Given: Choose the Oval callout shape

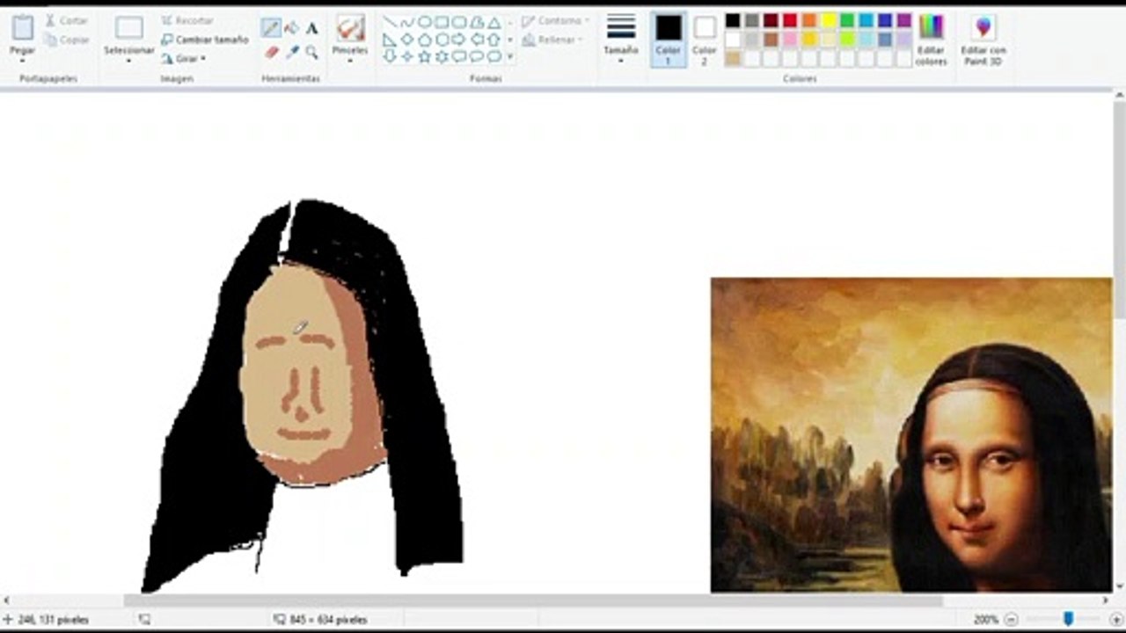Looking at the screenshot, I should (x=477, y=56).
